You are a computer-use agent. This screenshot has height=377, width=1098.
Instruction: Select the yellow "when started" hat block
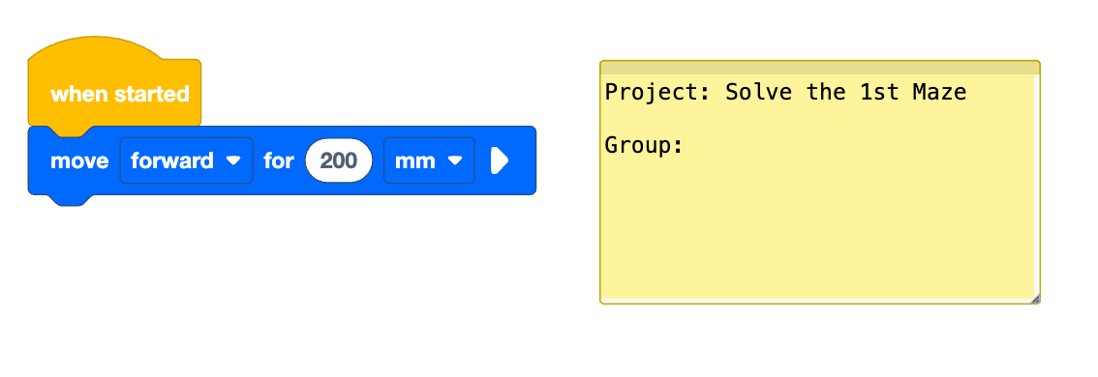tap(115, 84)
